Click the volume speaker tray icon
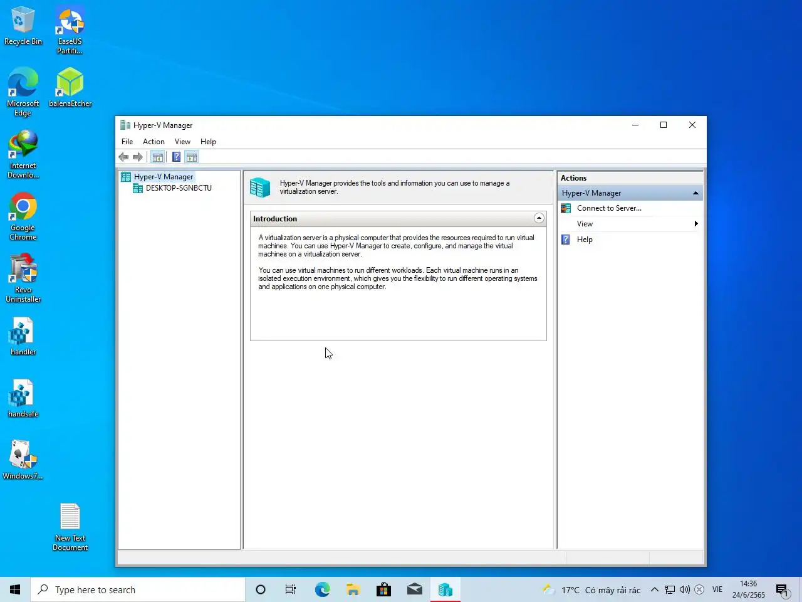 (685, 589)
